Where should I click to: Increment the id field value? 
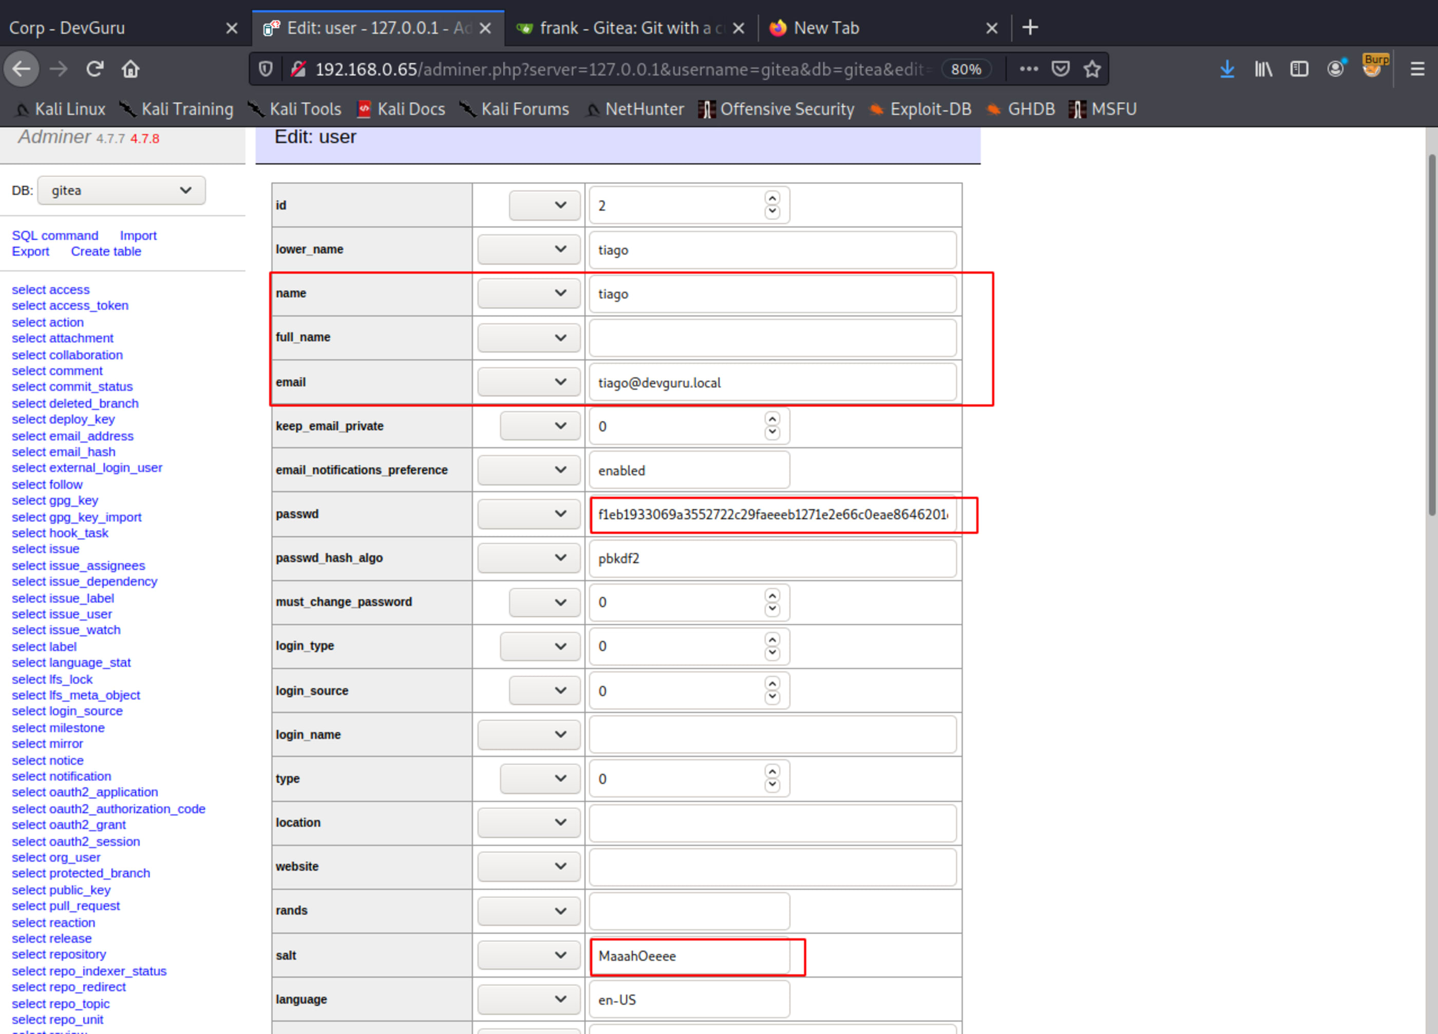(x=771, y=198)
